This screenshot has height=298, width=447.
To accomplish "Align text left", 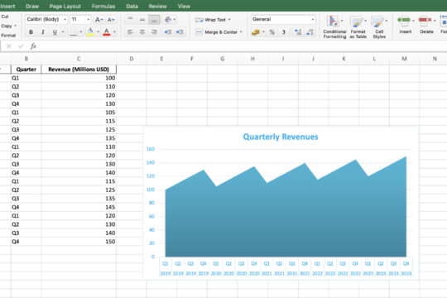I will (130, 32).
